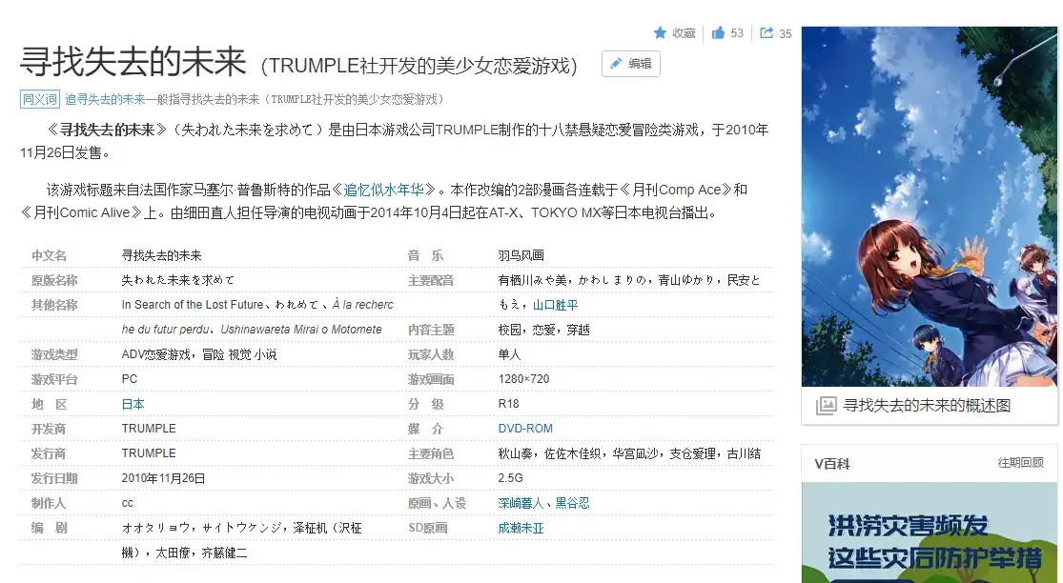Open the 追寻失去的未来 synonym link

[105, 99]
